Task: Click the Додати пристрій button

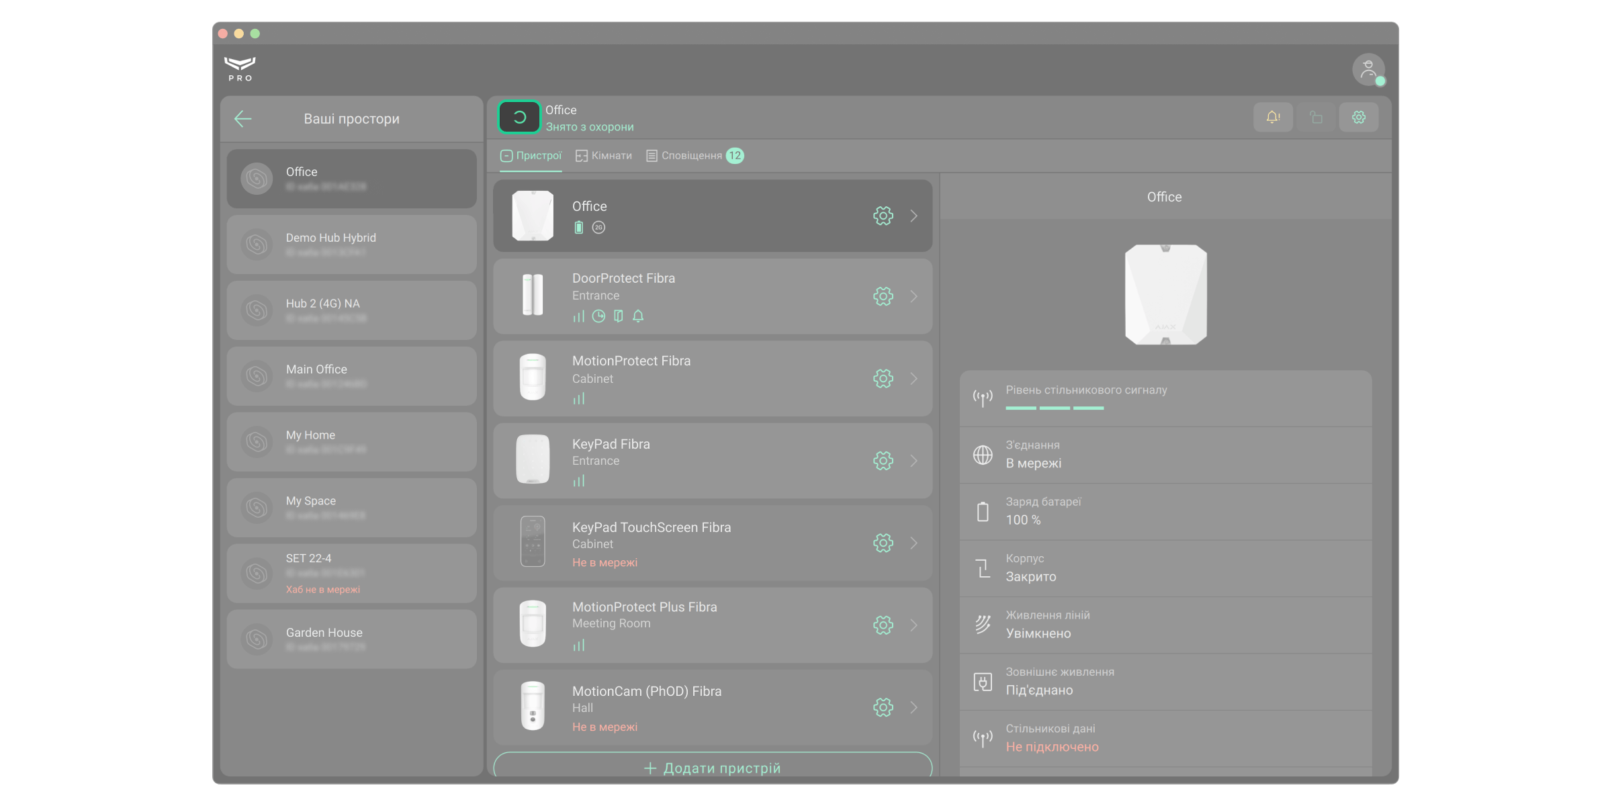Action: point(713,767)
